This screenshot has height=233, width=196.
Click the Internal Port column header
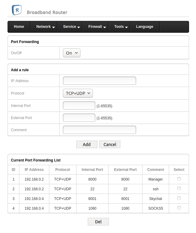point(92,170)
